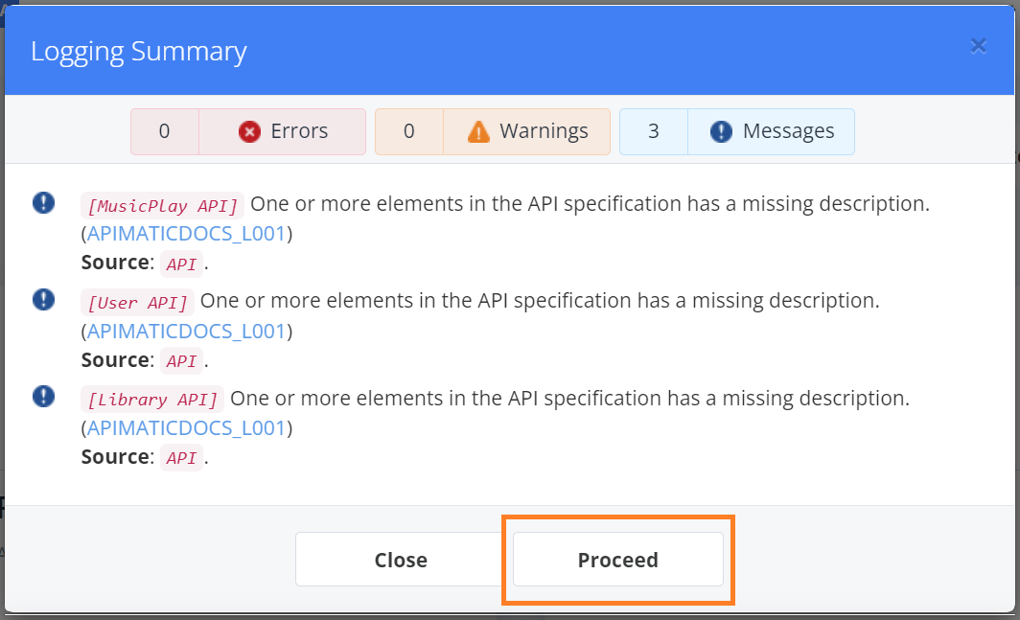Click the Proceed button

617,560
